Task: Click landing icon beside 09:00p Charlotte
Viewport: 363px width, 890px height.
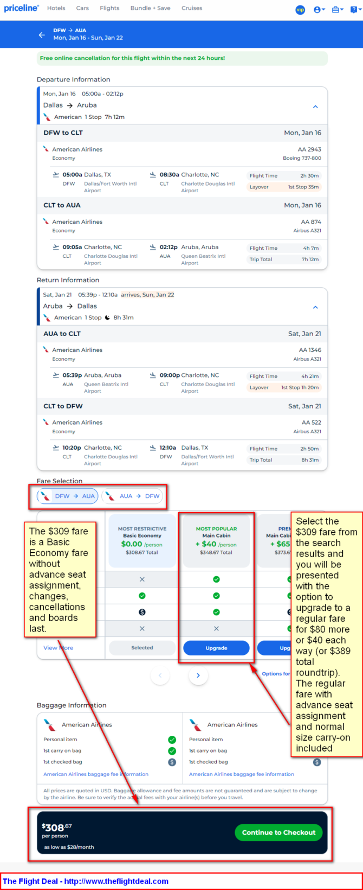Action: pyautogui.click(x=153, y=375)
